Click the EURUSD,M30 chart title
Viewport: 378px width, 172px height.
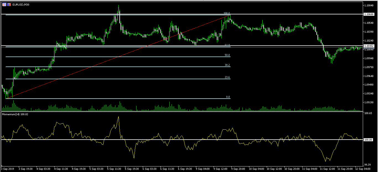tap(21, 4)
